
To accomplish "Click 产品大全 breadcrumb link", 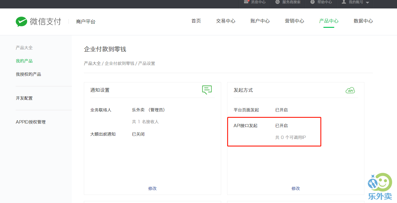I will 92,63.
